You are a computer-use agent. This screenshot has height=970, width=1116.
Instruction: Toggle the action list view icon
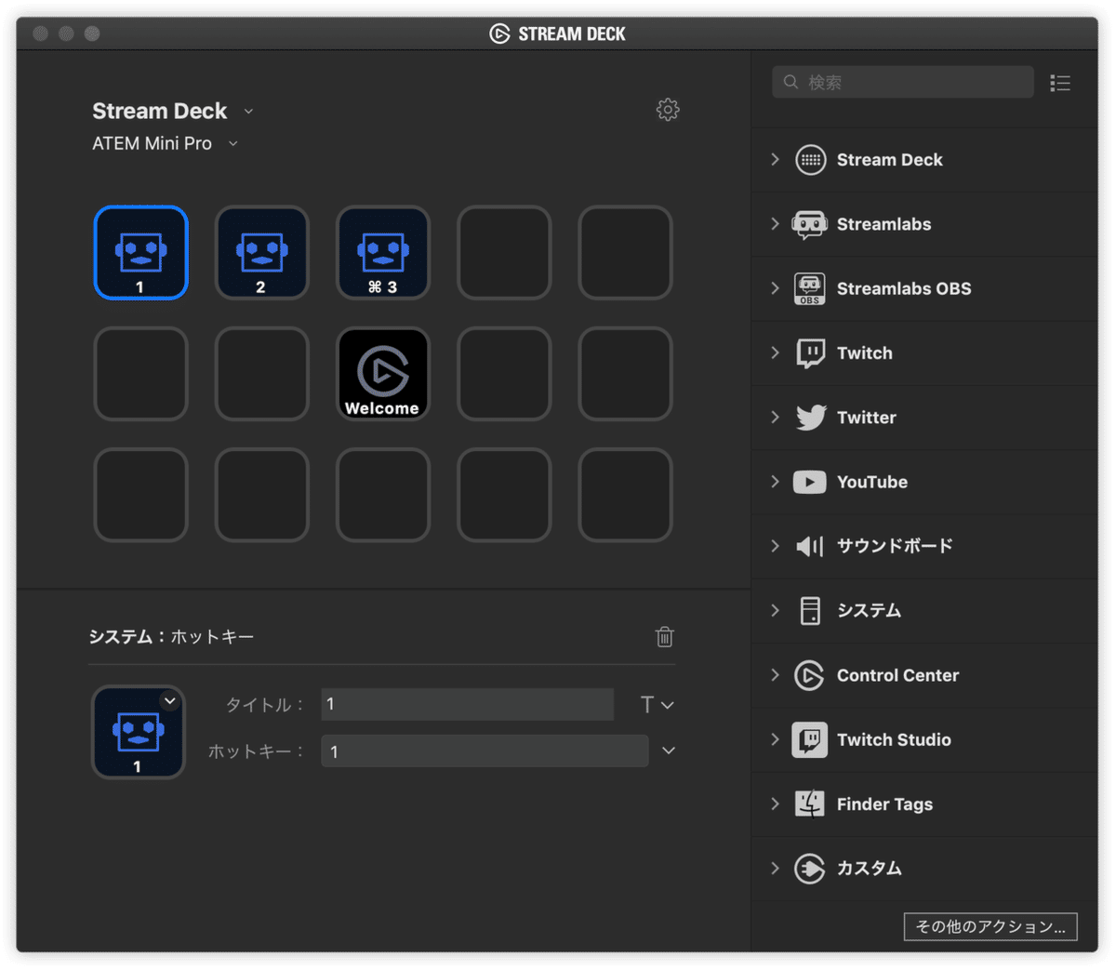click(1060, 83)
